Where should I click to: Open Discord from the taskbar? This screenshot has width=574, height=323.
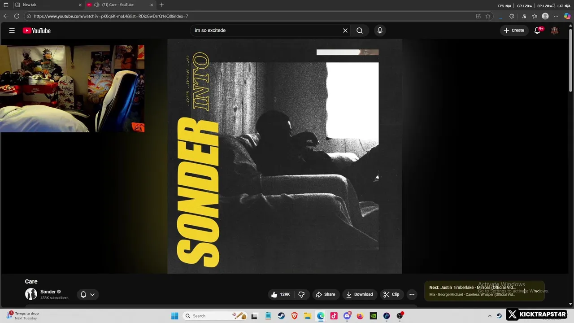(347, 316)
